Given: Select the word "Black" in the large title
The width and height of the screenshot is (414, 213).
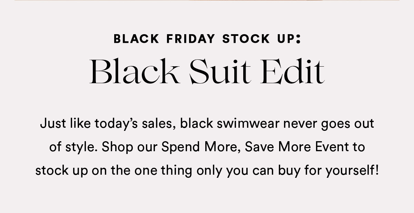Looking at the screenshot, I should click(134, 72).
